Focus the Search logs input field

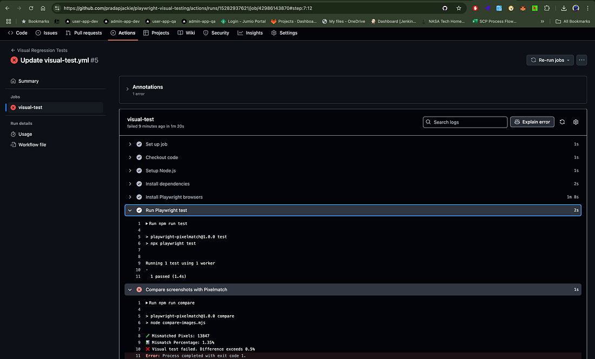pyautogui.click(x=465, y=122)
